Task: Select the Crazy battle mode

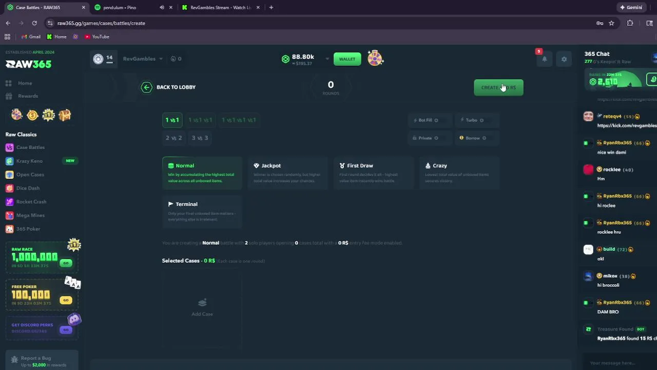Action: [459, 174]
